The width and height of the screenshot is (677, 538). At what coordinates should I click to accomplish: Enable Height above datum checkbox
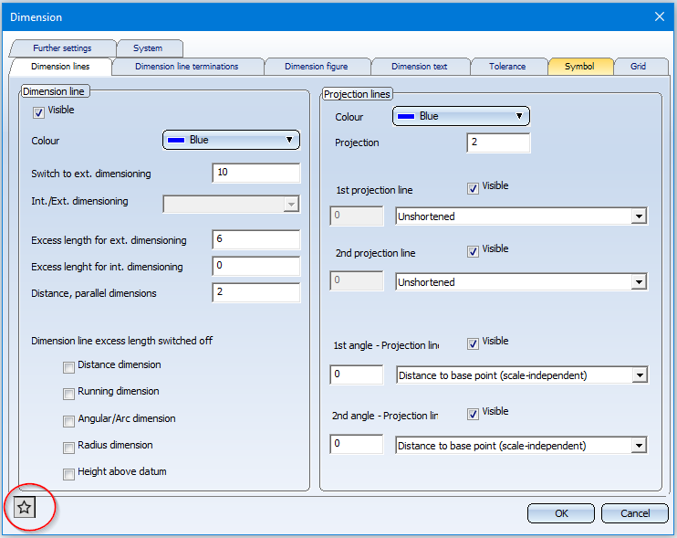click(69, 474)
